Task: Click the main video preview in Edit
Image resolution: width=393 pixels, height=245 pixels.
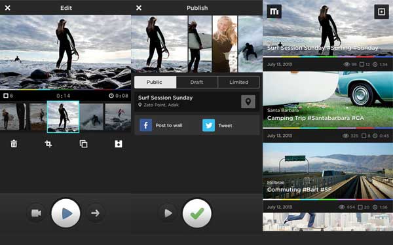Action: coord(65,52)
